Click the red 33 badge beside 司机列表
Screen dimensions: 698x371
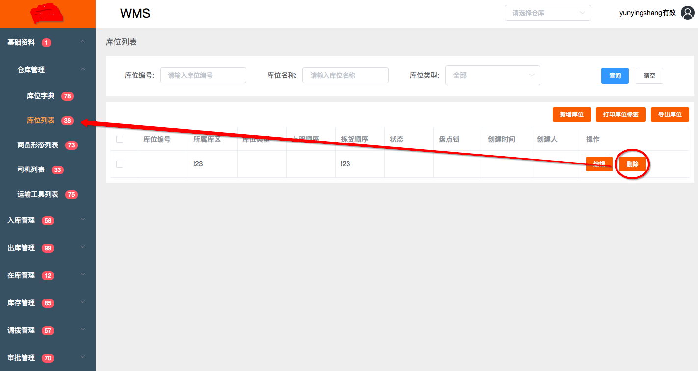coord(57,170)
